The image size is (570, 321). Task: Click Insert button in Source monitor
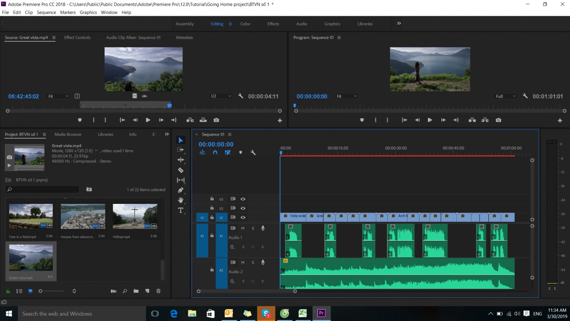point(190,120)
